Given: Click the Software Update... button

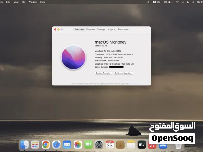Looking at the screenshot, I should (123, 73).
